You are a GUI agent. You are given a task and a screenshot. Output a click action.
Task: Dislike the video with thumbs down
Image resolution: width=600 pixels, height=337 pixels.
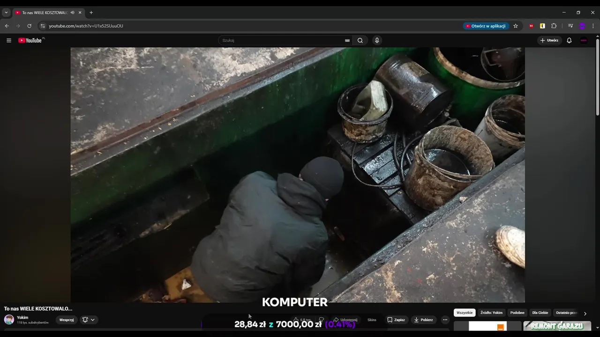point(321,320)
